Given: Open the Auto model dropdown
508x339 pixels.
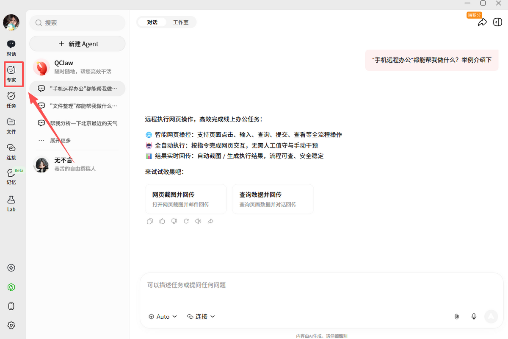Looking at the screenshot, I should pyautogui.click(x=163, y=317).
